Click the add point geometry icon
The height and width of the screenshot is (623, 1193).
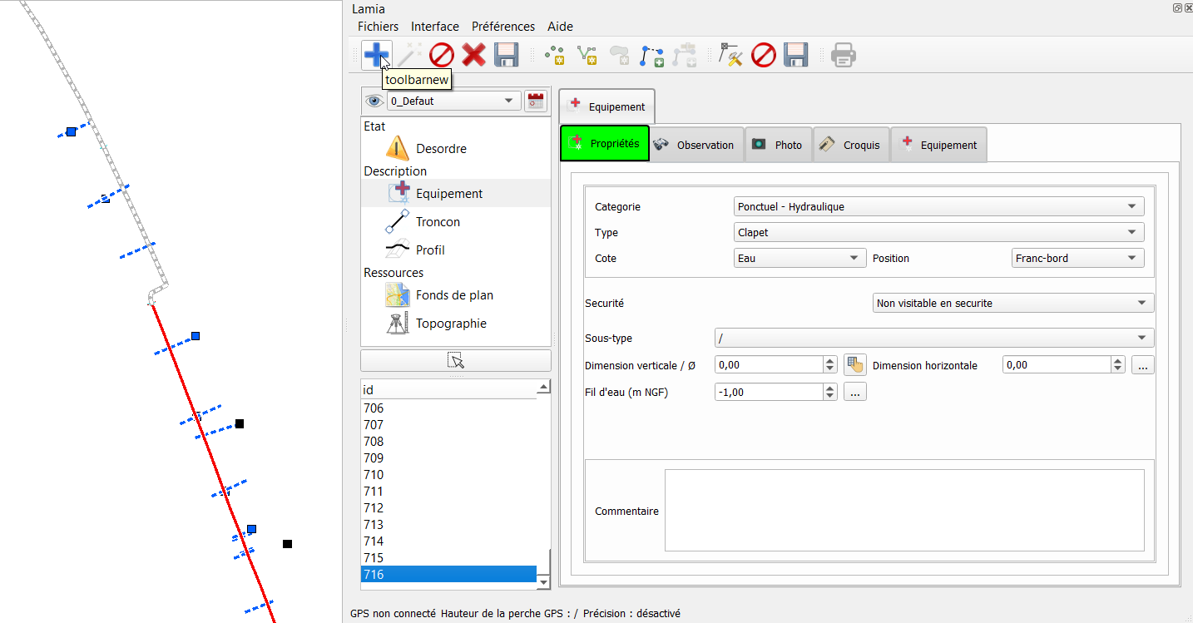[x=555, y=55]
